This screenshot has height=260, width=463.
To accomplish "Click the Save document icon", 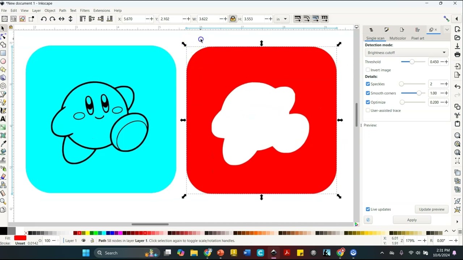I will point(457,46).
